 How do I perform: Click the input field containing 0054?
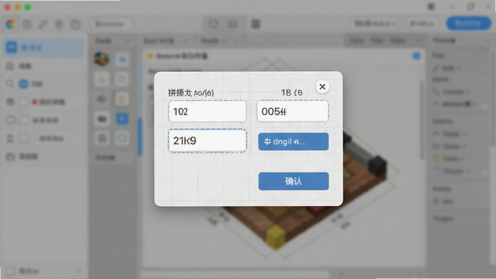point(293,112)
